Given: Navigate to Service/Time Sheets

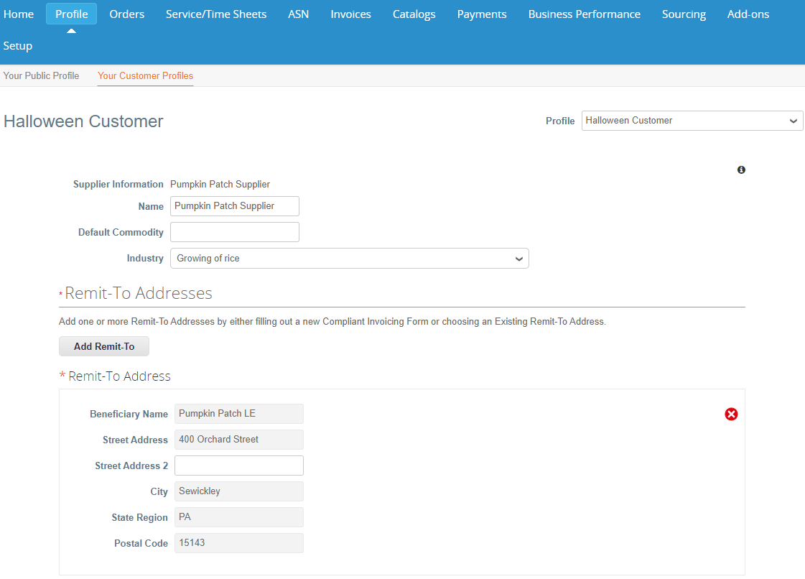Looking at the screenshot, I should pyautogui.click(x=215, y=14).
